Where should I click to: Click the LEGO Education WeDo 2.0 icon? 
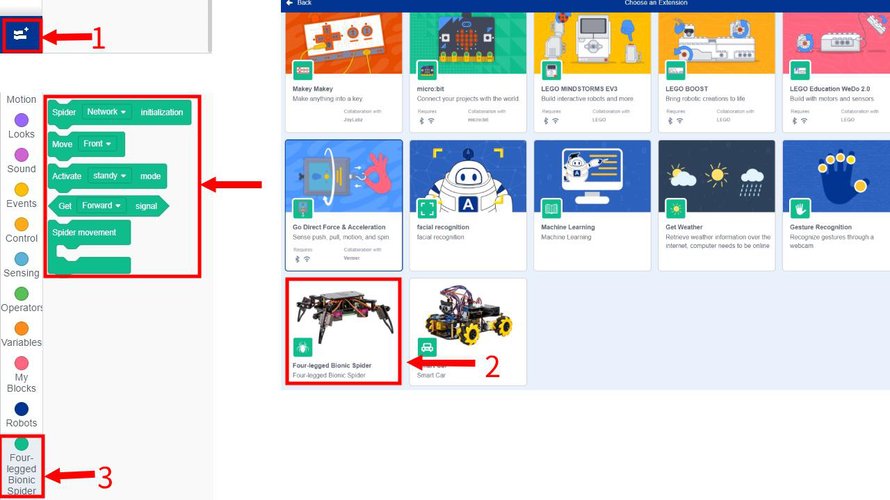pos(800,70)
